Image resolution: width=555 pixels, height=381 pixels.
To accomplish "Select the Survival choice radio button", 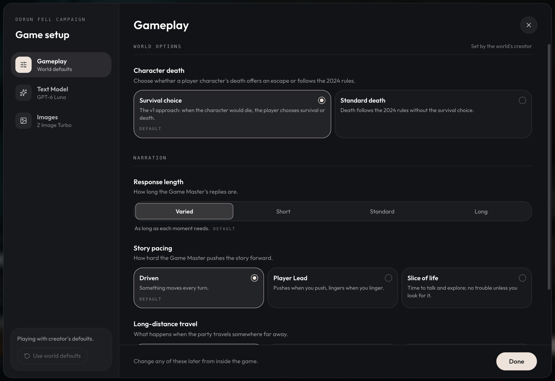I will pos(321,100).
